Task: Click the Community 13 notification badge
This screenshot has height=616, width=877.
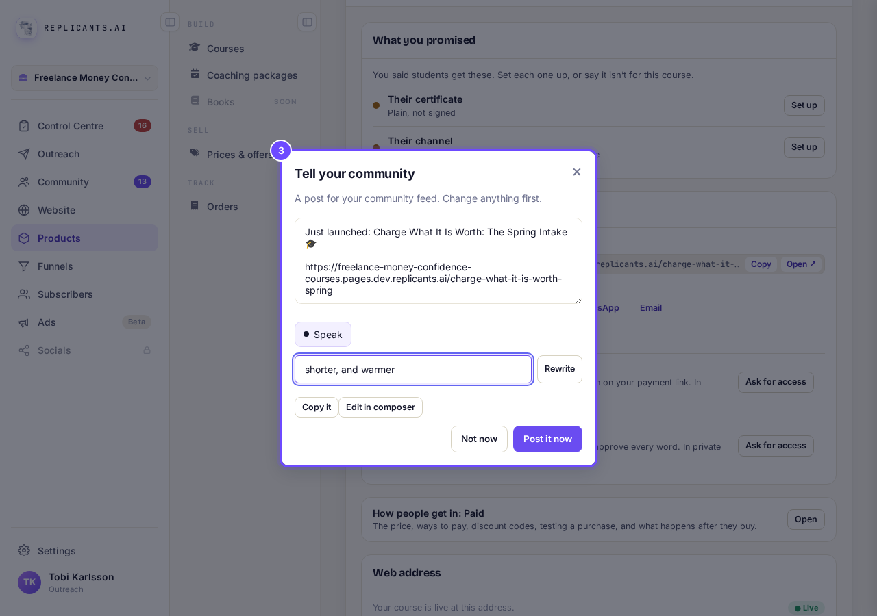Action: pos(143,182)
